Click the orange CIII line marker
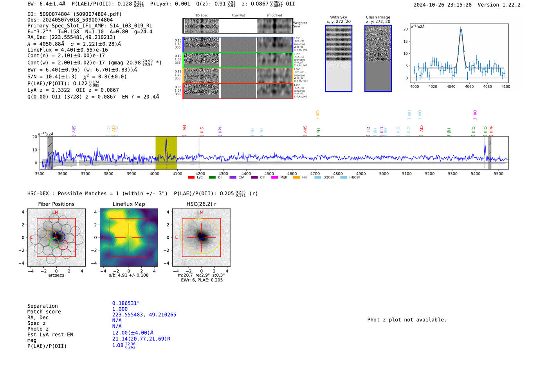This screenshot has width=548, height=373. (x=317, y=115)
